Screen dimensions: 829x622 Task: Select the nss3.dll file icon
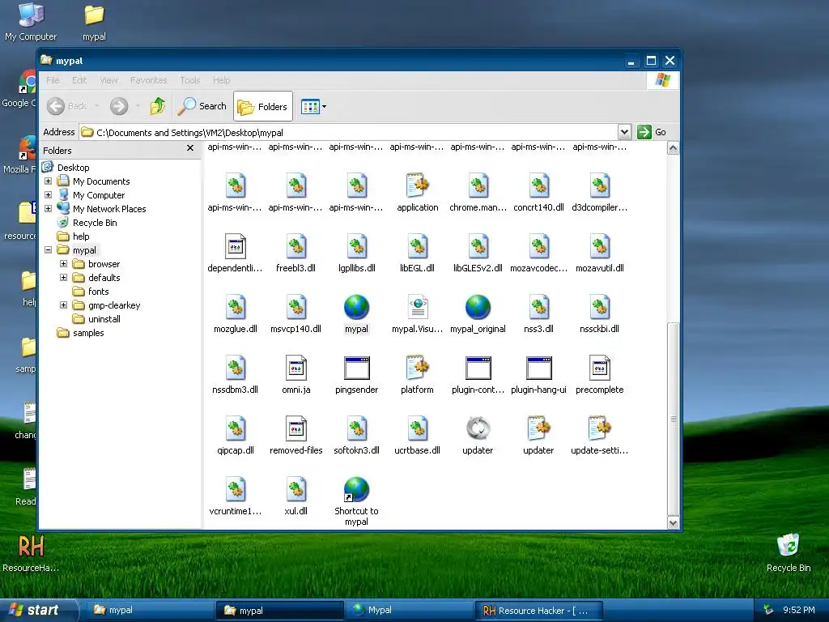(538, 308)
